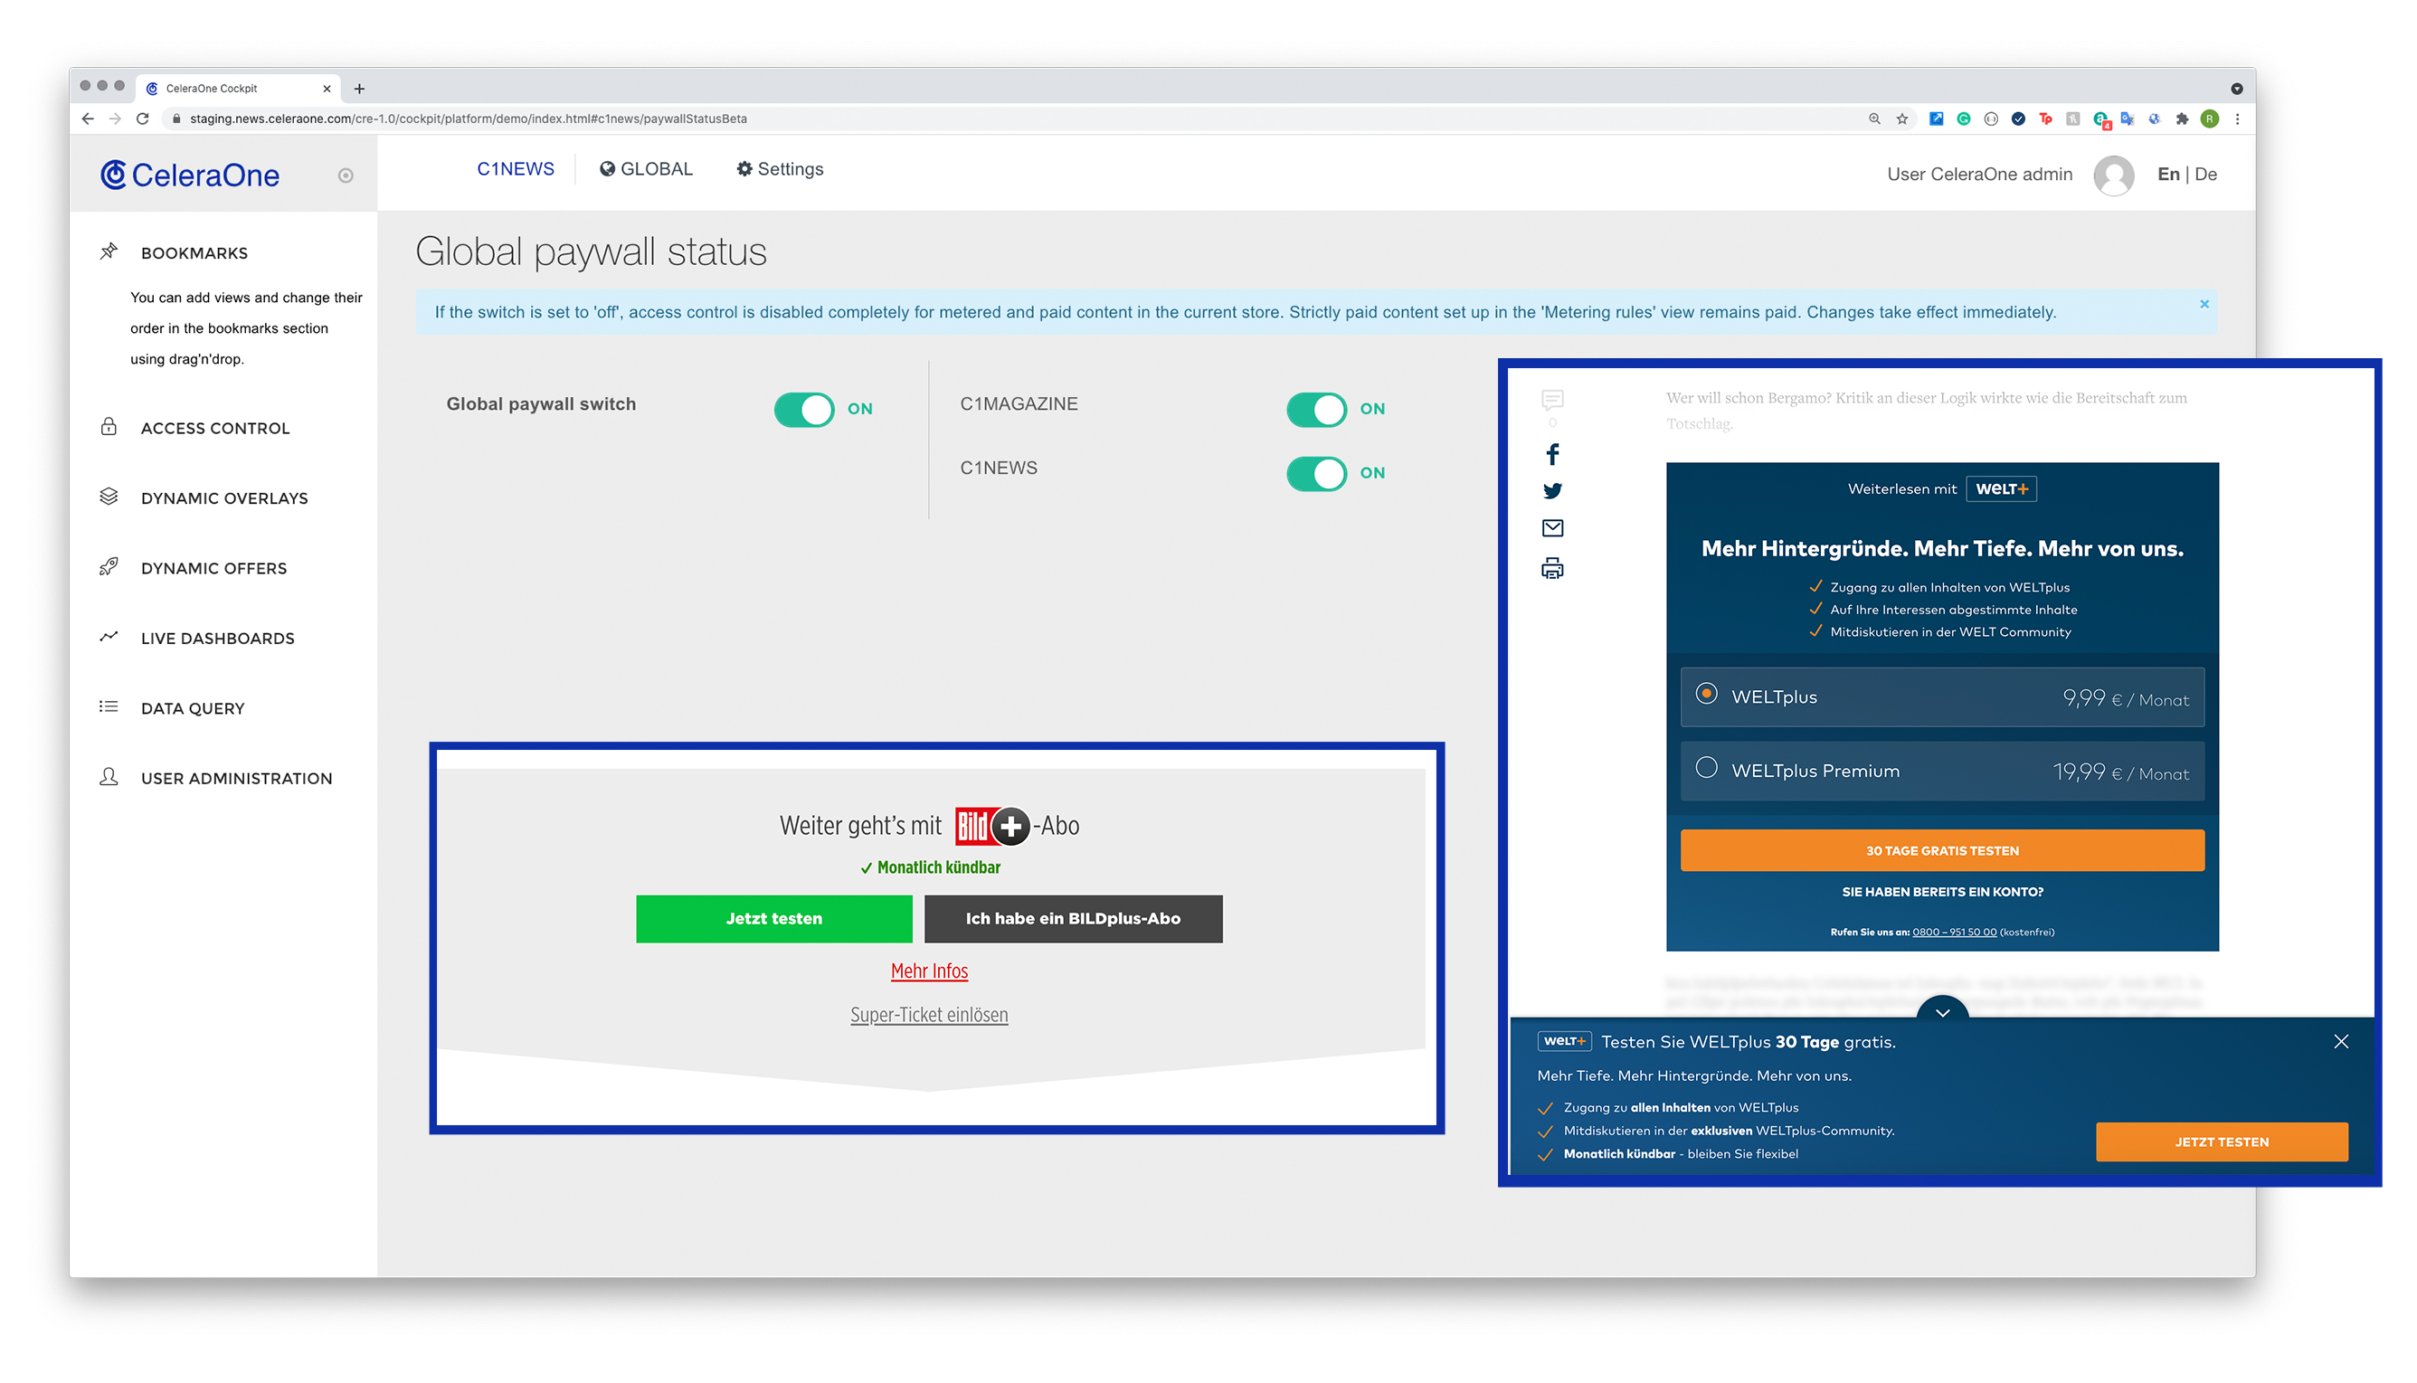
Task: Dismiss the paywall info banner with its X
Action: [2204, 304]
